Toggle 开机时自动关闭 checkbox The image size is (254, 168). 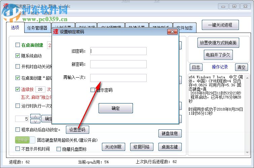tap(17, 66)
